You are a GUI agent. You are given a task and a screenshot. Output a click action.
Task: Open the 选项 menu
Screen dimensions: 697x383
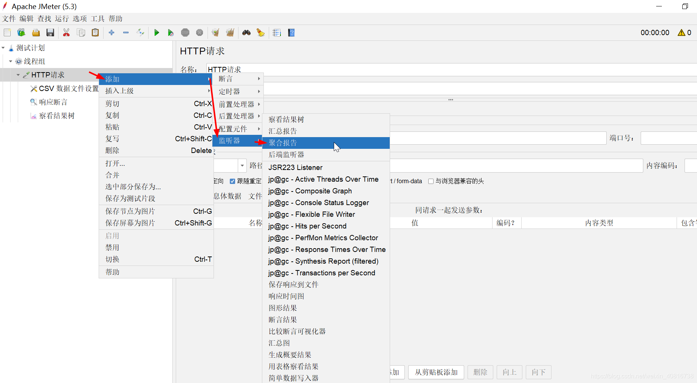coord(80,19)
